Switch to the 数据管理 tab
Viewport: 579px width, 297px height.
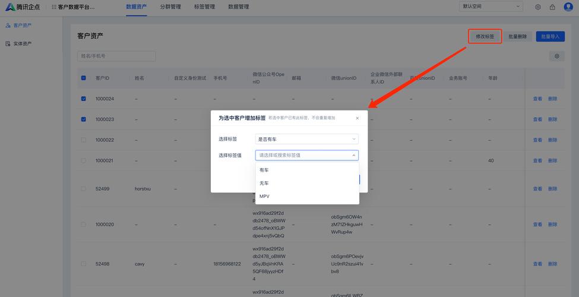pyautogui.click(x=239, y=7)
